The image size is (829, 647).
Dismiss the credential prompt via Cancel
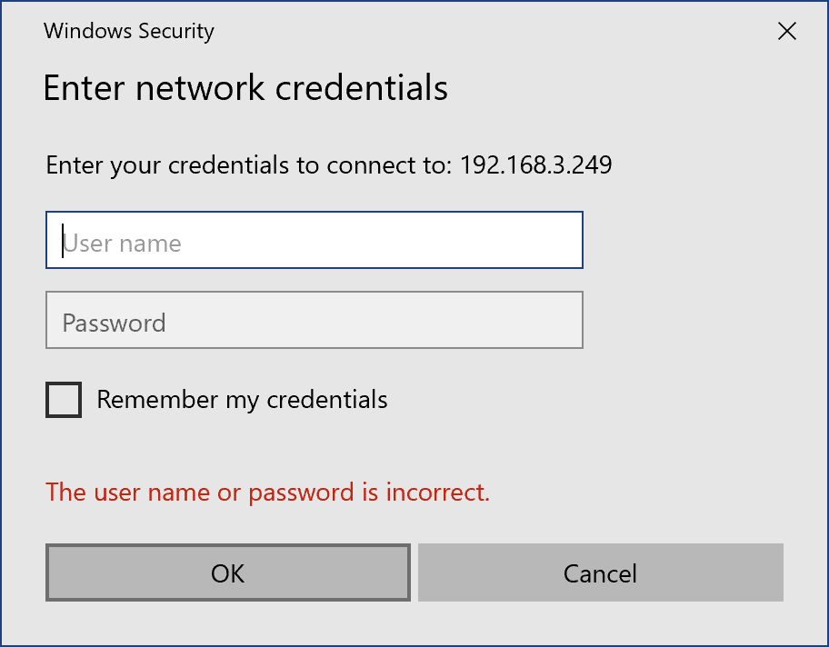click(600, 573)
